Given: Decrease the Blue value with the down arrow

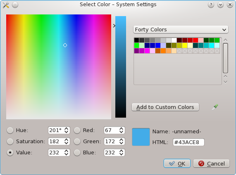Looking at the screenshot, I should [122, 154].
